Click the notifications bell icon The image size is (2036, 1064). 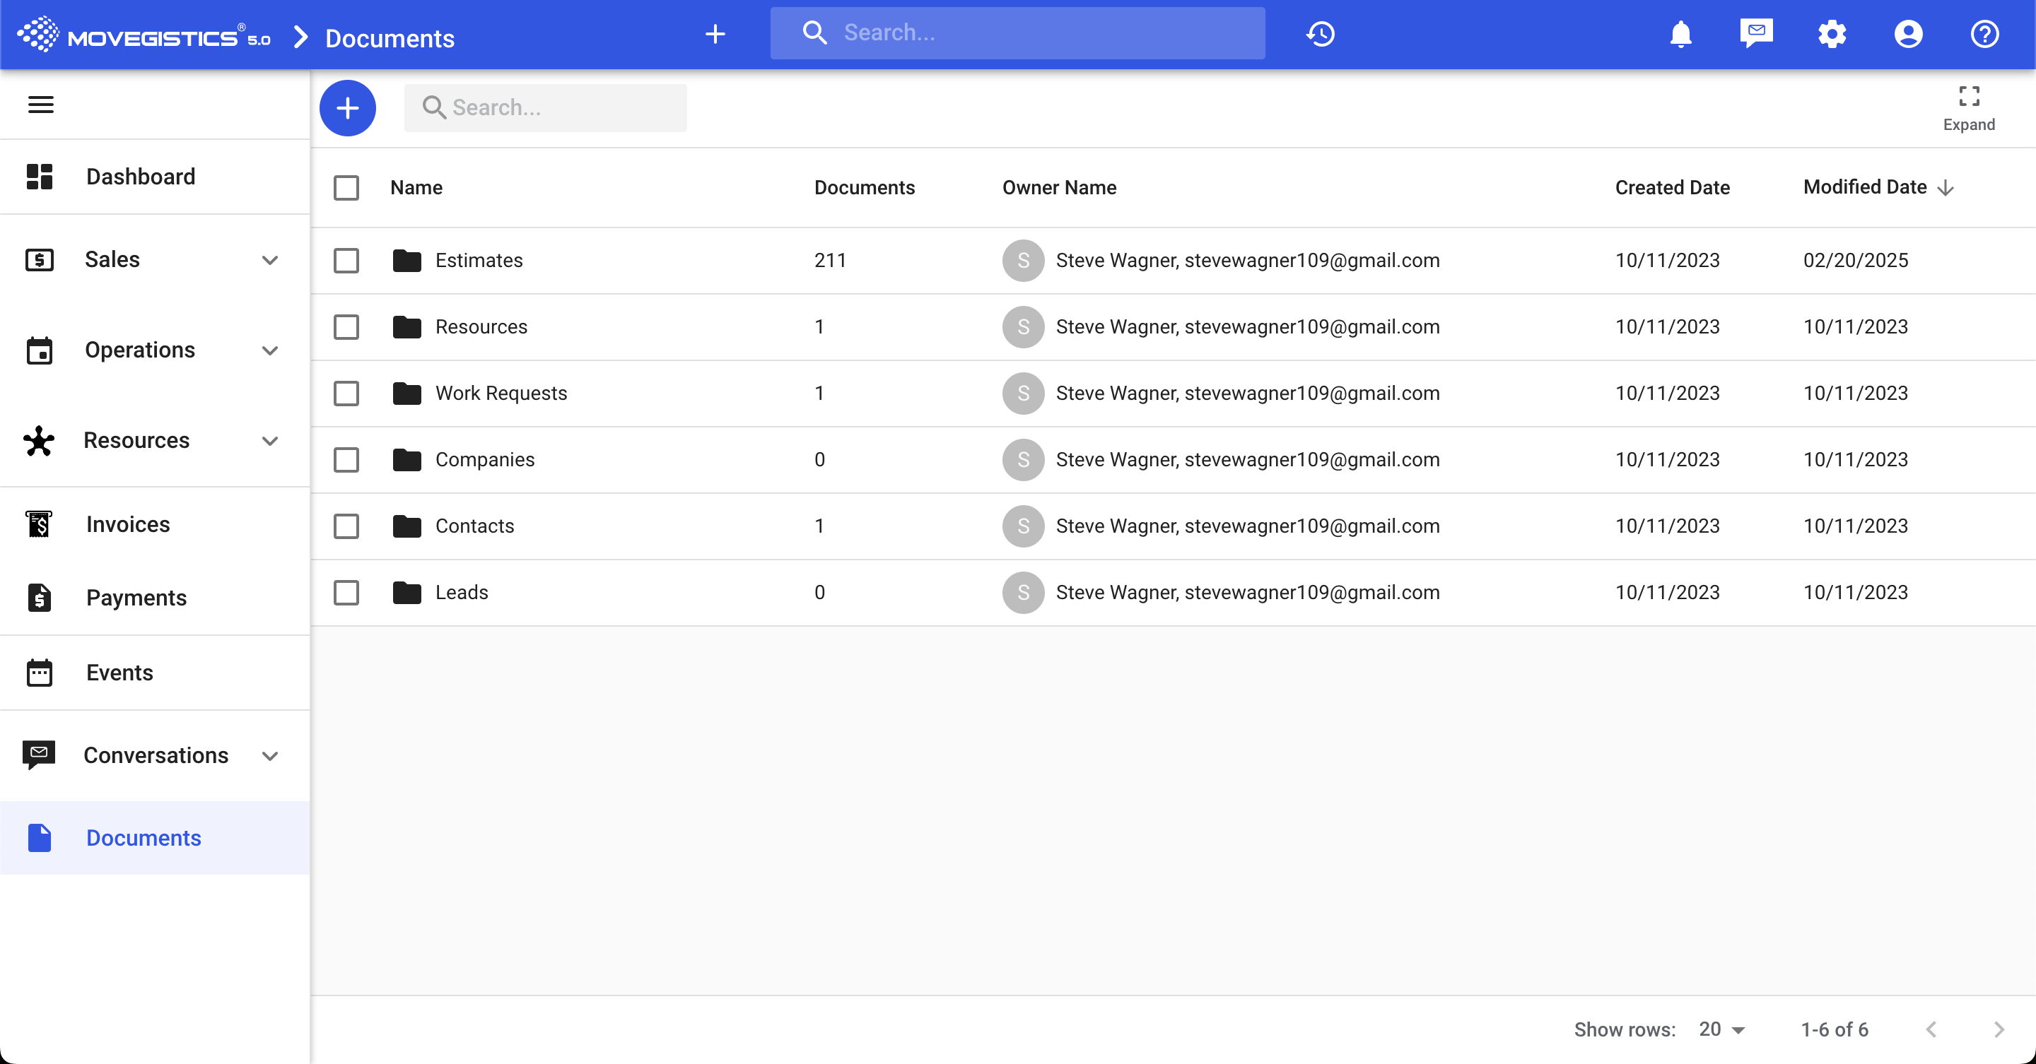(1680, 34)
